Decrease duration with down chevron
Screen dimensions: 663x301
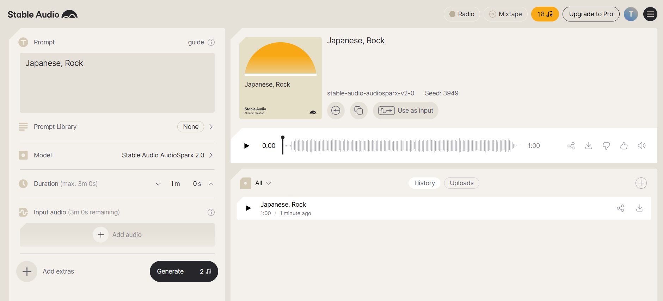[x=158, y=184]
